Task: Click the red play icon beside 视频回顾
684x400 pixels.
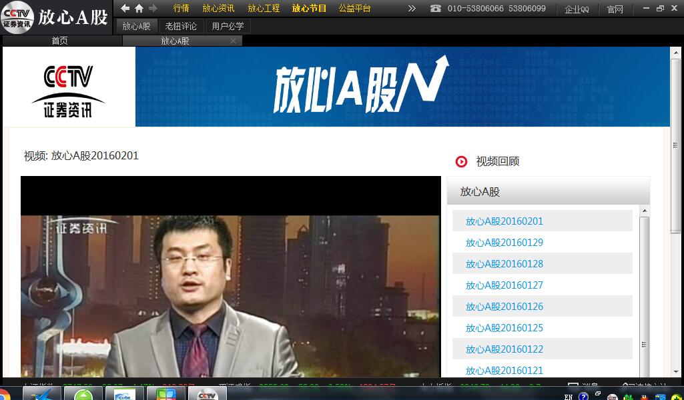Action: (x=461, y=161)
